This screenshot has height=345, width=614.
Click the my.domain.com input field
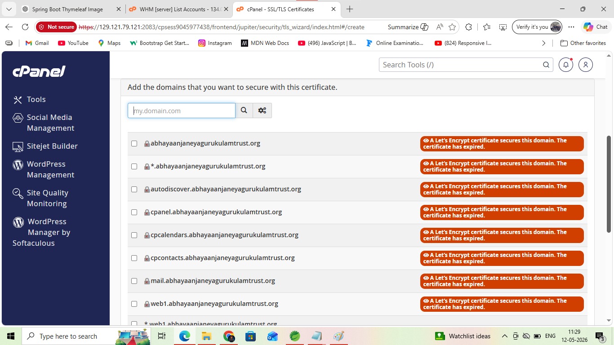pyautogui.click(x=182, y=111)
